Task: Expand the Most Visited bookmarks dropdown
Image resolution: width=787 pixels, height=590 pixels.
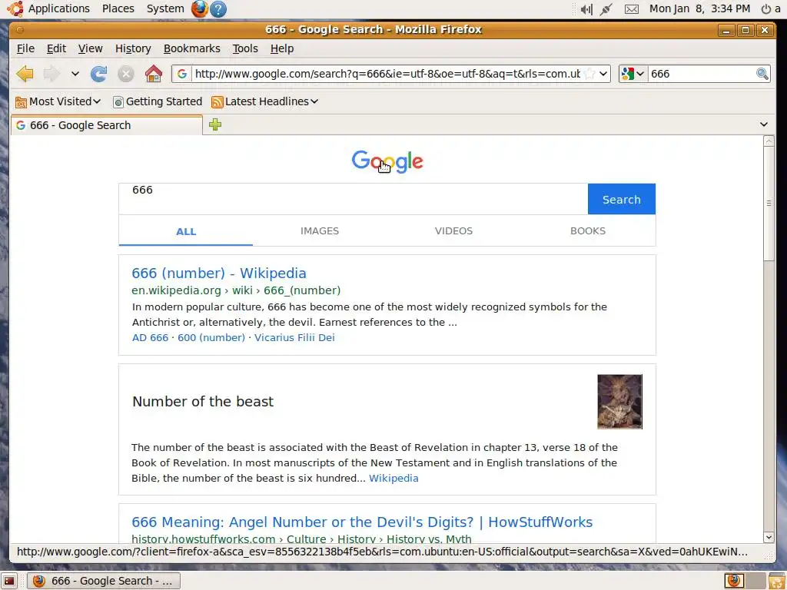Action: tap(97, 101)
